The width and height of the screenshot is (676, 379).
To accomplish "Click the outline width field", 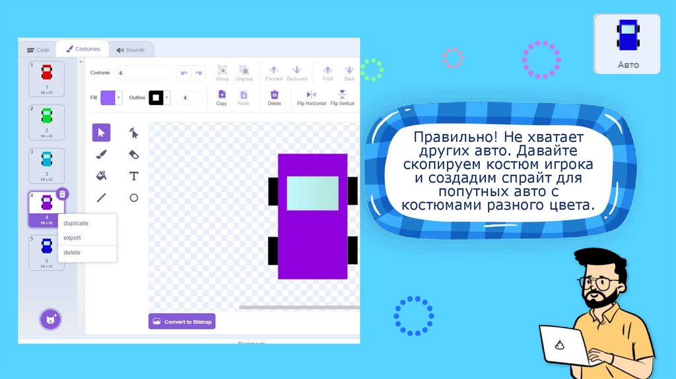I will (x=188, y=98).
